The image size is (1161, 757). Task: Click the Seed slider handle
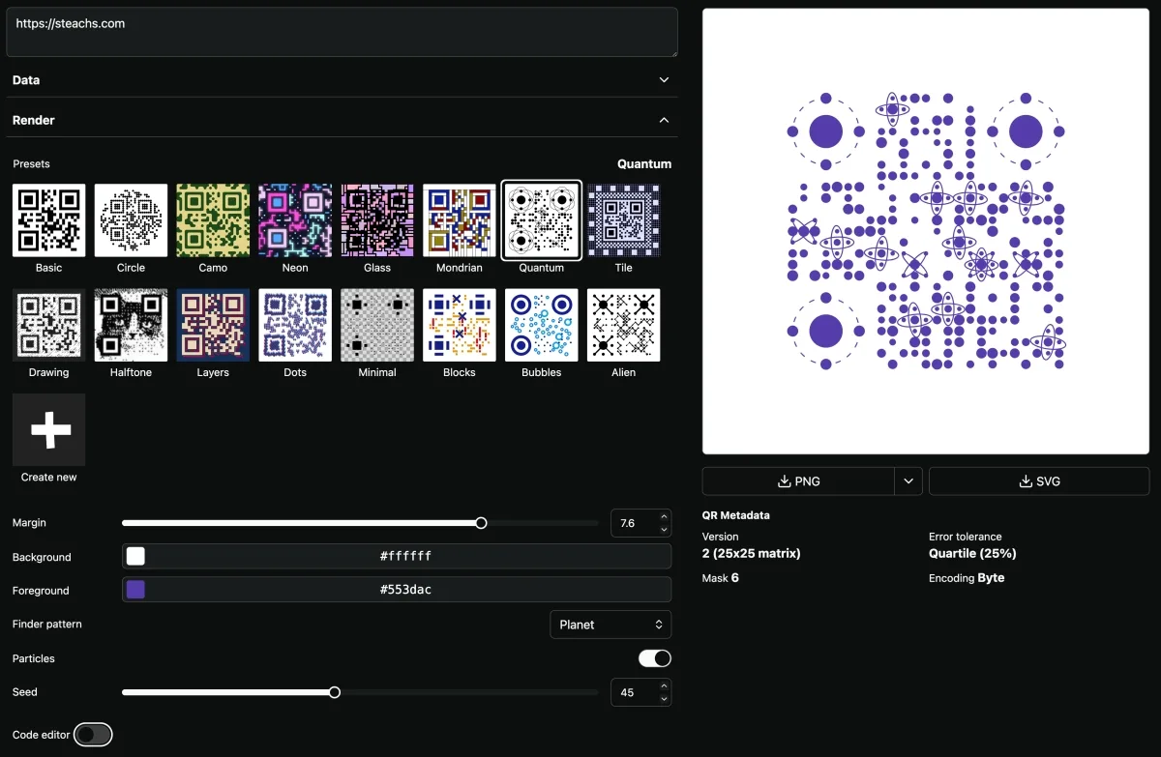[x=335, y=692]
